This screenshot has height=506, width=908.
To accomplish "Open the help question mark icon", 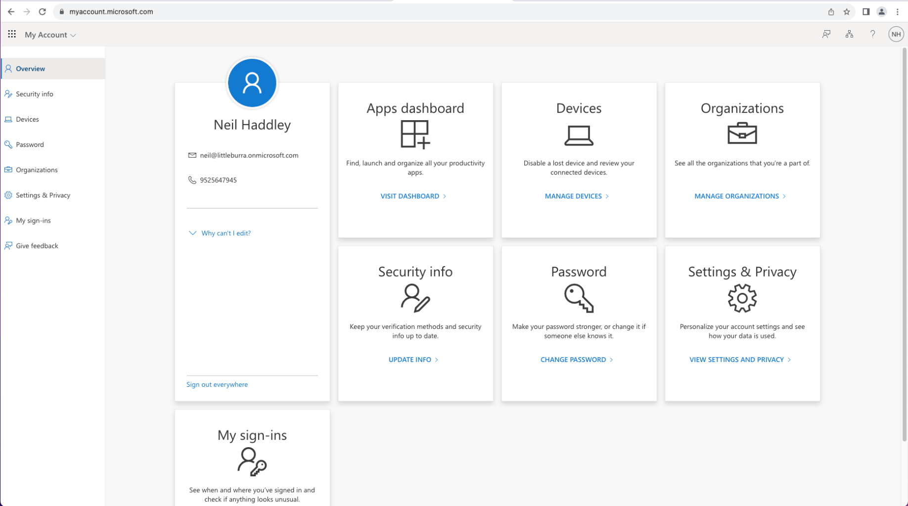I will point(872,34).
